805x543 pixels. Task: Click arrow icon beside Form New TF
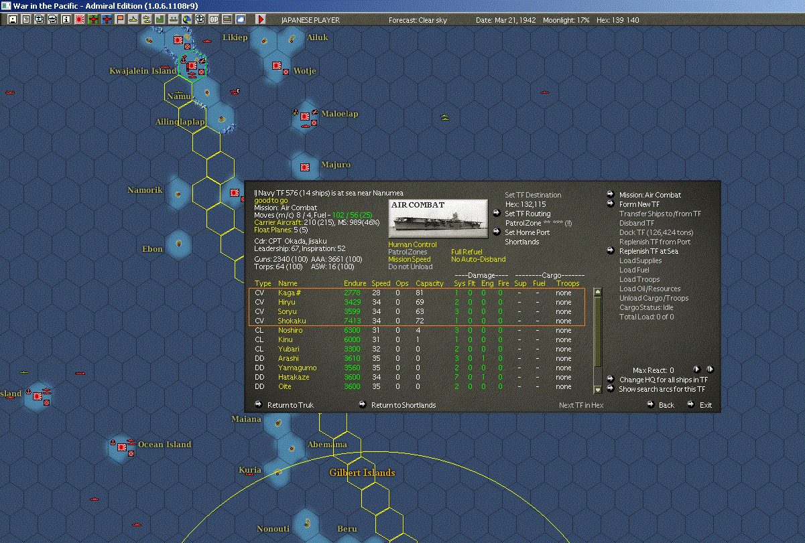pyautogui.click(x=611, y=204)
